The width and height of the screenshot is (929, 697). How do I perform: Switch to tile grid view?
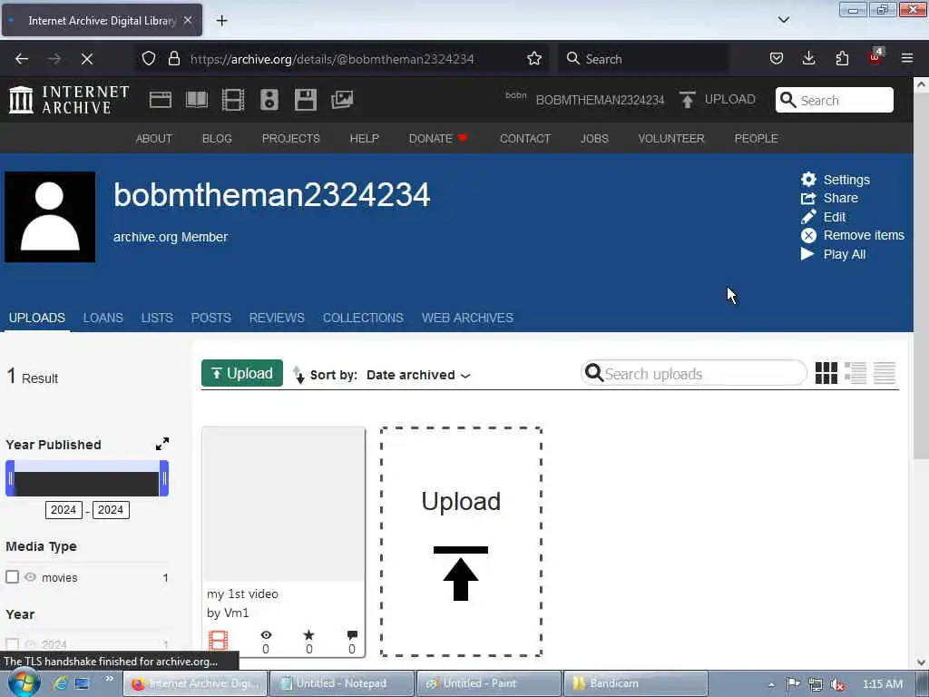point(826,373)
